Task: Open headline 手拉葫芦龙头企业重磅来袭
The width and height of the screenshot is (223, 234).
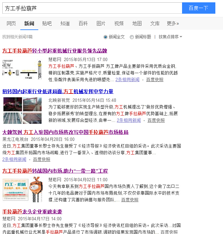Action: point(32,212)
